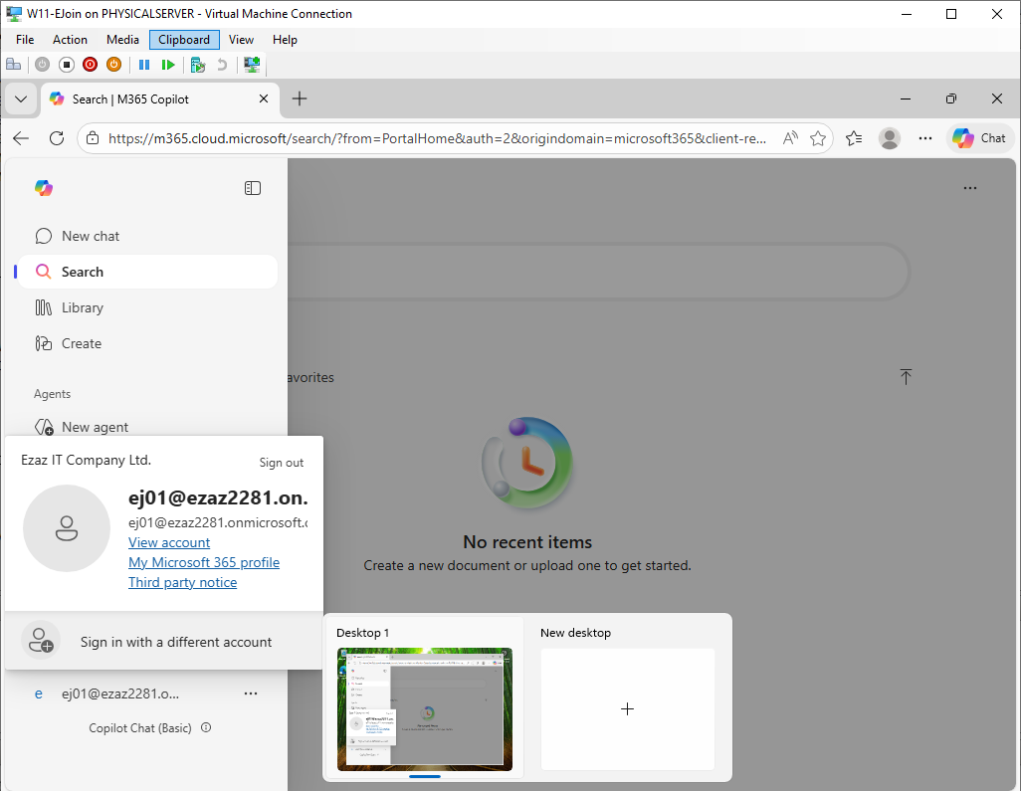Screen dimensions: 1021x791
Task: Close the Search | M365 Copilot tab
Action: pos(264,99)
